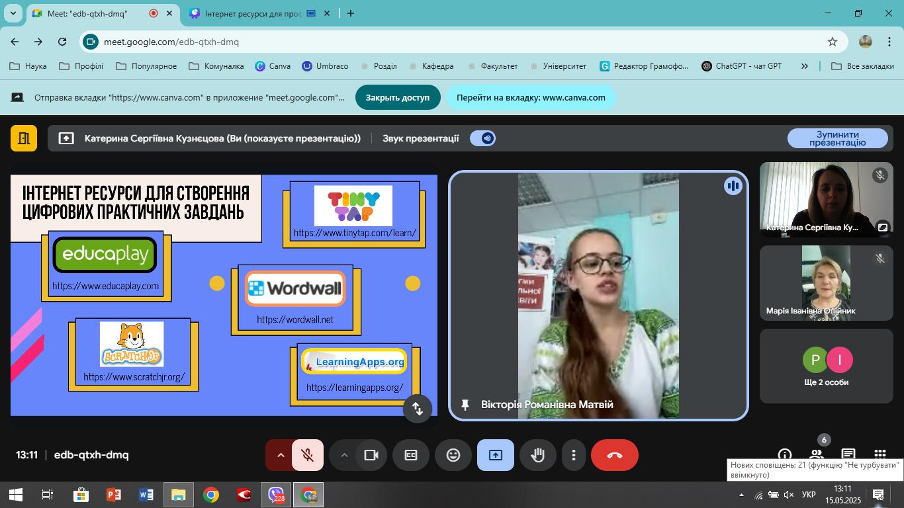
Task: Open the Canva bookmark
Action: [273, 66]
